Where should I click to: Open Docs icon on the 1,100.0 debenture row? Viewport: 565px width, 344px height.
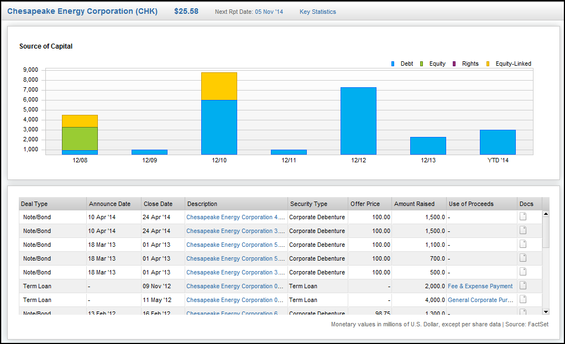(522, 245)
